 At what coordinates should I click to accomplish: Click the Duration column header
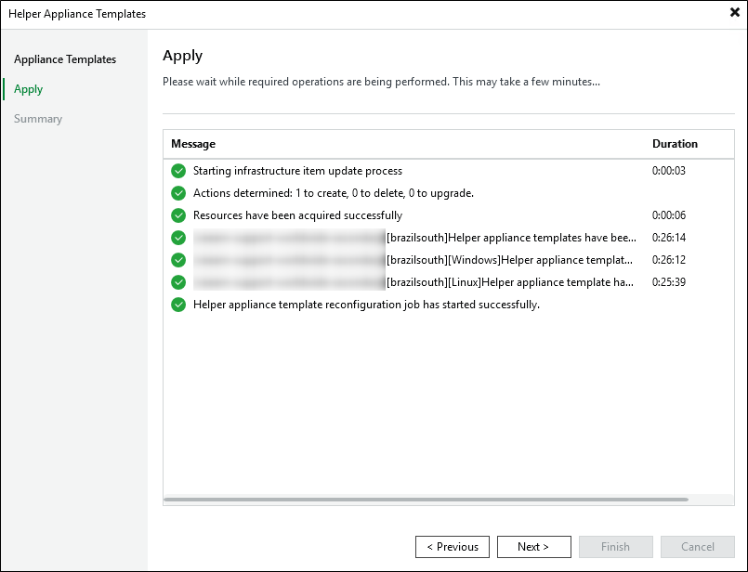675,144
